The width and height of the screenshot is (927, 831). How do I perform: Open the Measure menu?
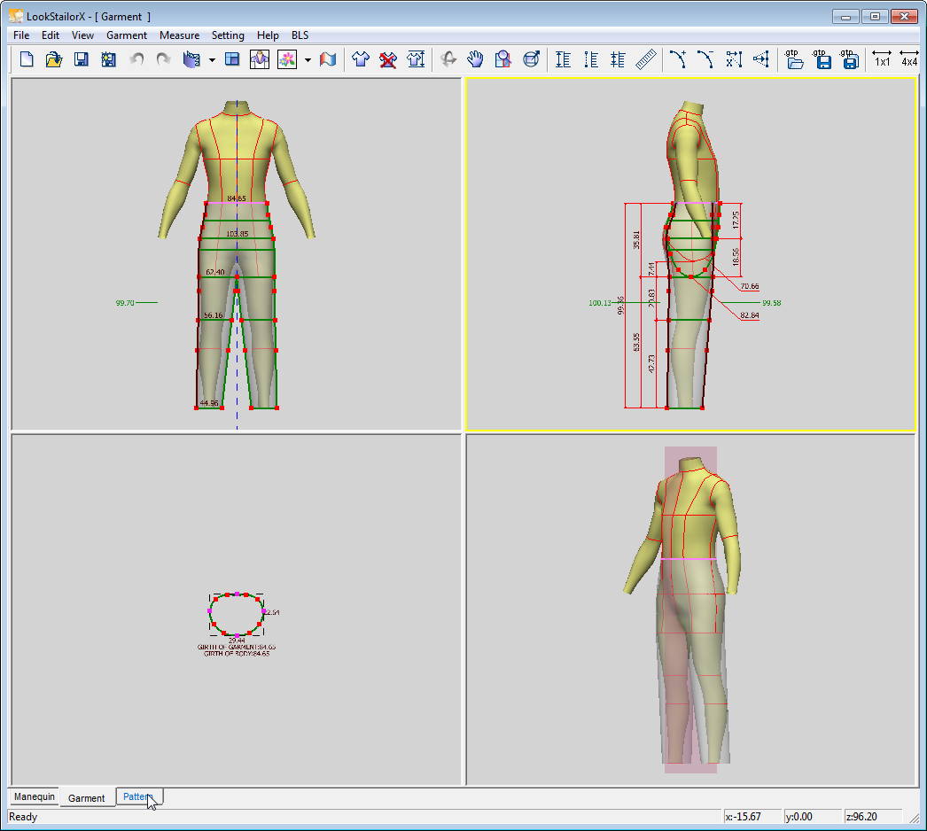point(179,35)
